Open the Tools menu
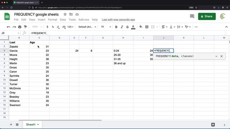 click(72, 20)
